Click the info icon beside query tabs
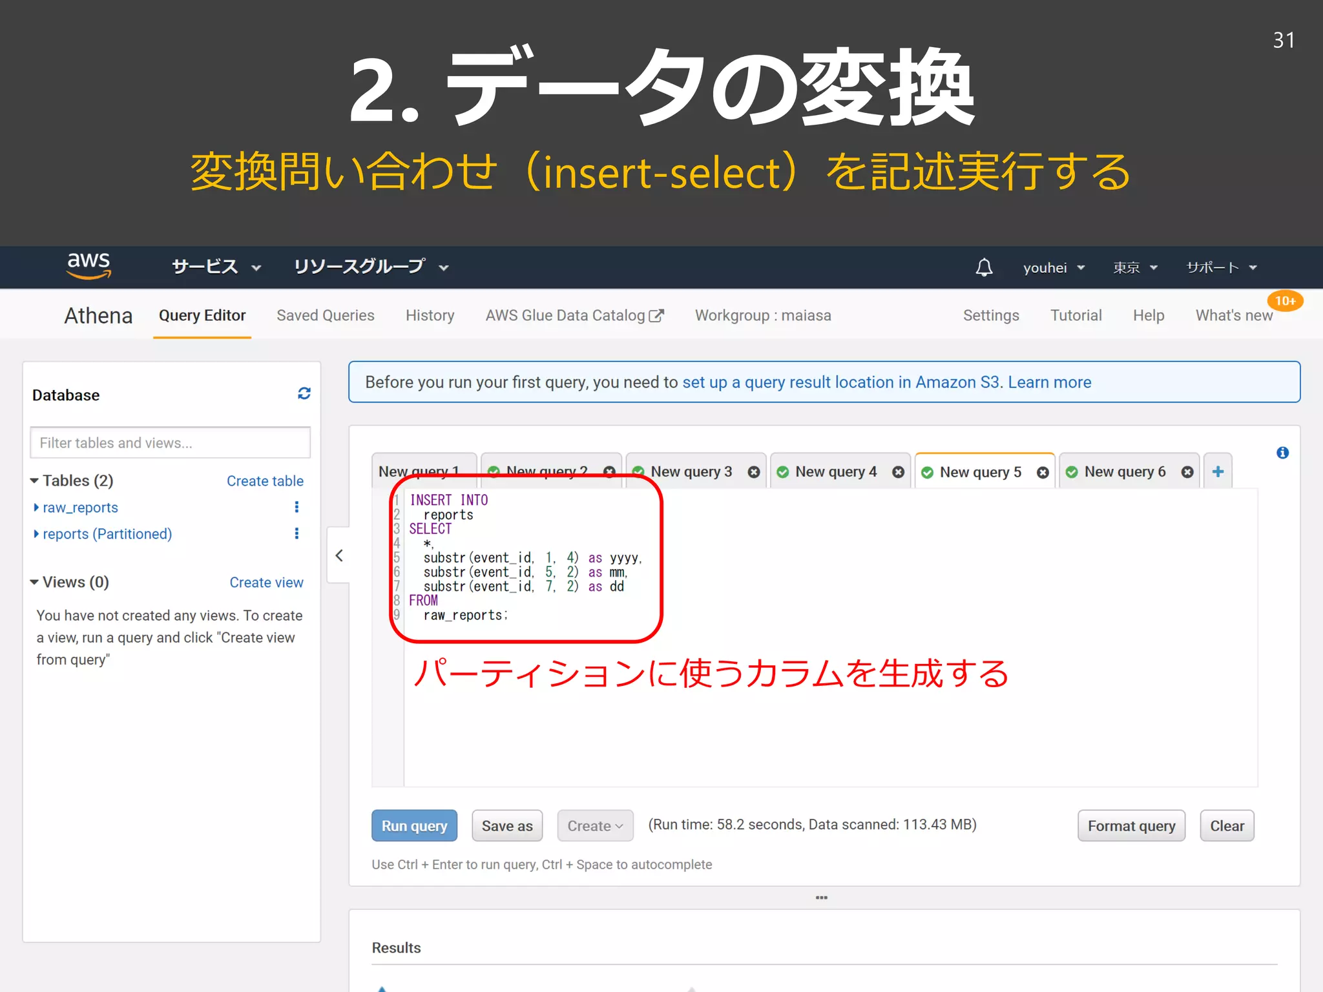 pyautogui.click(x=1283, y=453)
